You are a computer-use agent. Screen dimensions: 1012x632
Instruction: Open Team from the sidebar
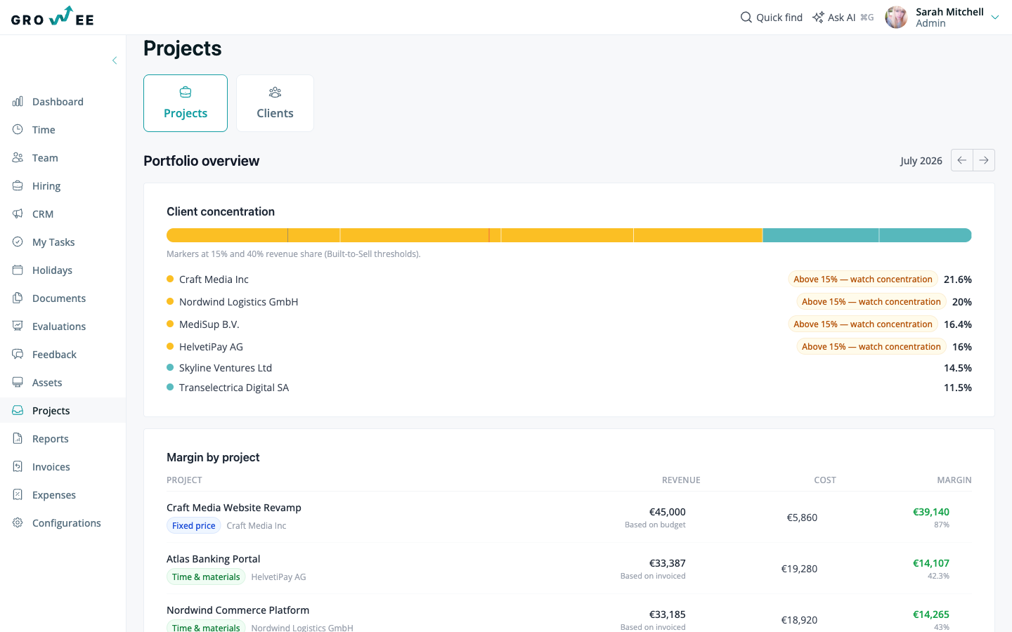(x=63, y=158)
